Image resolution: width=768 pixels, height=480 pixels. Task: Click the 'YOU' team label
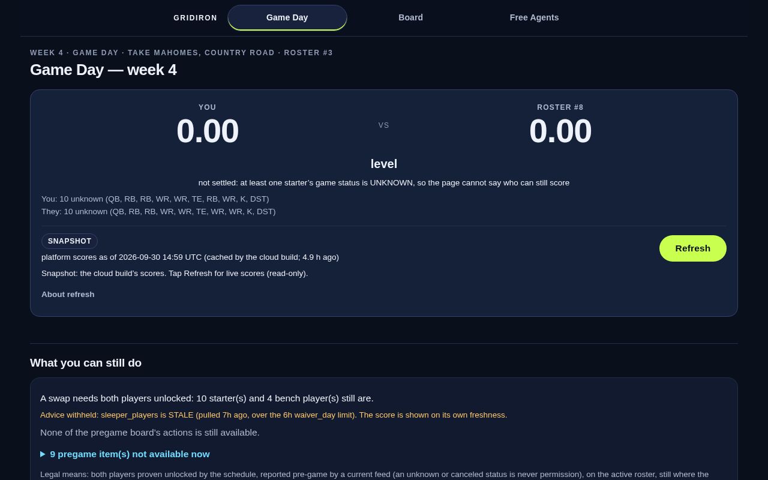click(x=208, y=107)
